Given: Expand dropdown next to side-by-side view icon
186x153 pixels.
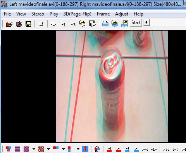Looking at the screenshot, I should pos(63,149).
